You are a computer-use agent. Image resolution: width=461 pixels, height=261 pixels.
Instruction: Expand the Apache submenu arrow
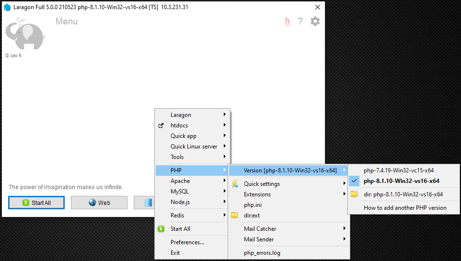pos(225,181)
